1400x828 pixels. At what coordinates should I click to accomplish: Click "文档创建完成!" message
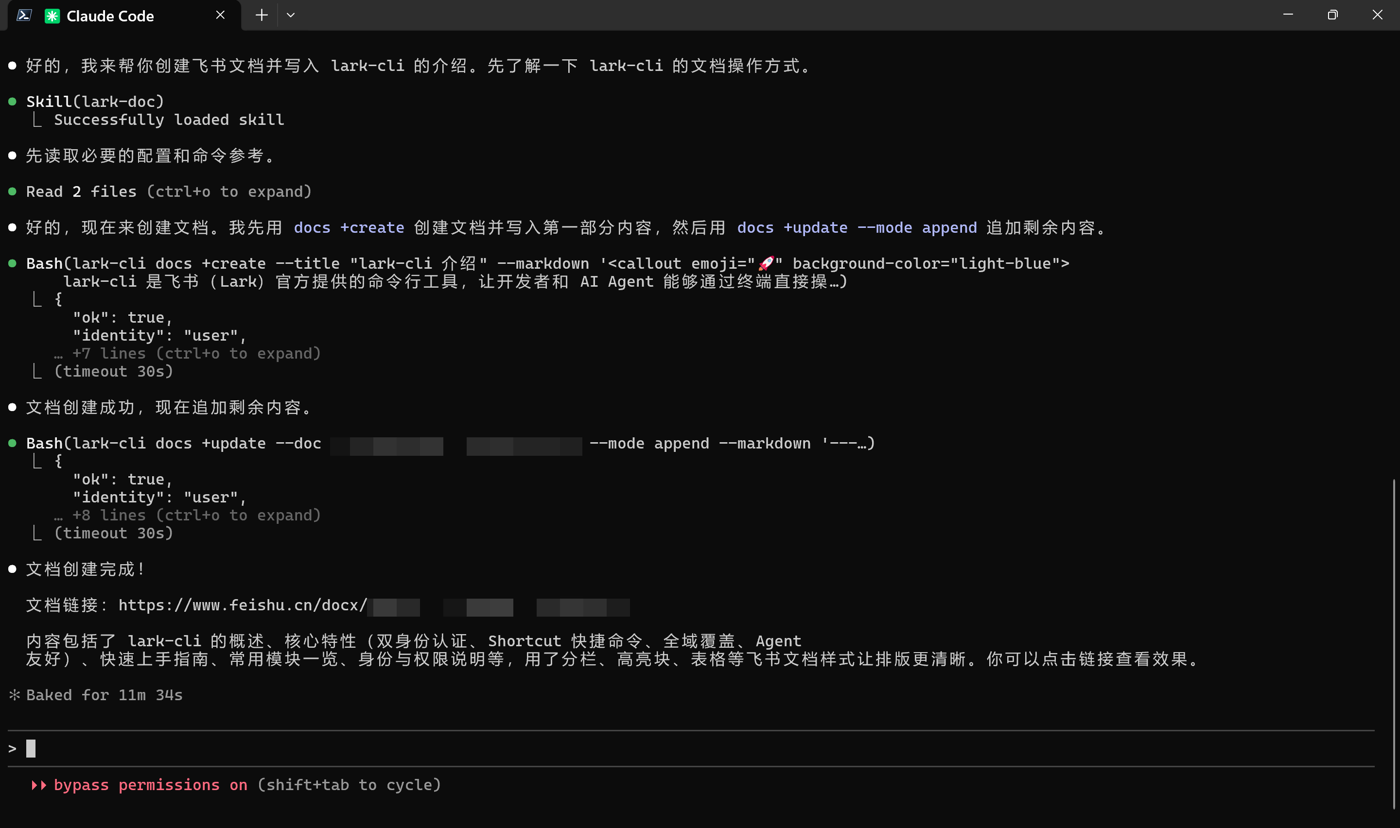point(86,569)
